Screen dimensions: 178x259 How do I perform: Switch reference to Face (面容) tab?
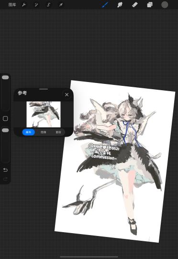point(58,132)
